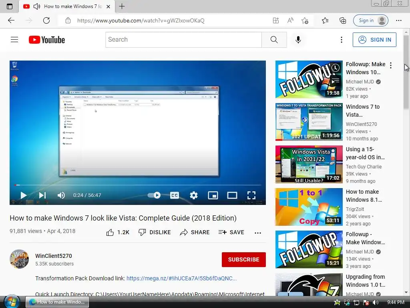Click the SIGN IN button on YouTube

coord(374,40)
